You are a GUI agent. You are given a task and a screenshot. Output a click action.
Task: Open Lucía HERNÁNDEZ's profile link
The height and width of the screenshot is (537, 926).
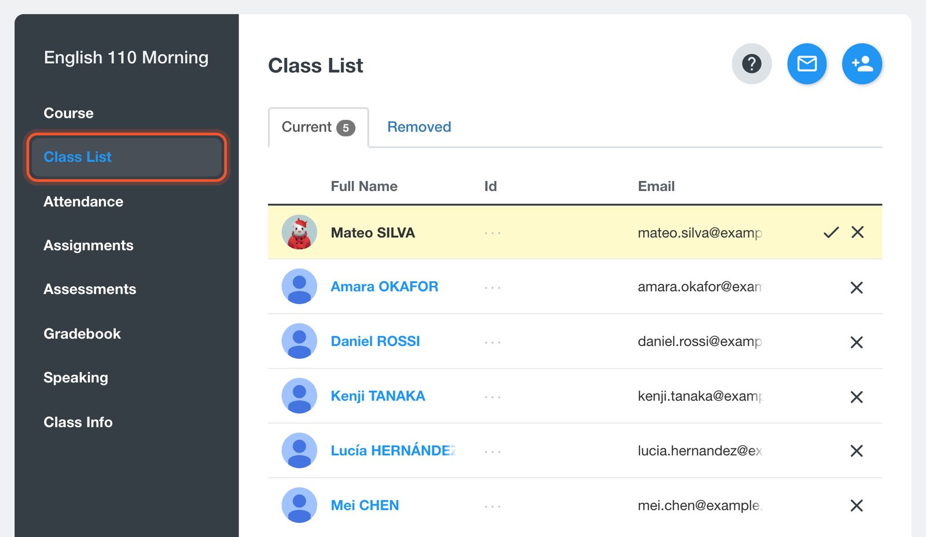coord(393,450)
